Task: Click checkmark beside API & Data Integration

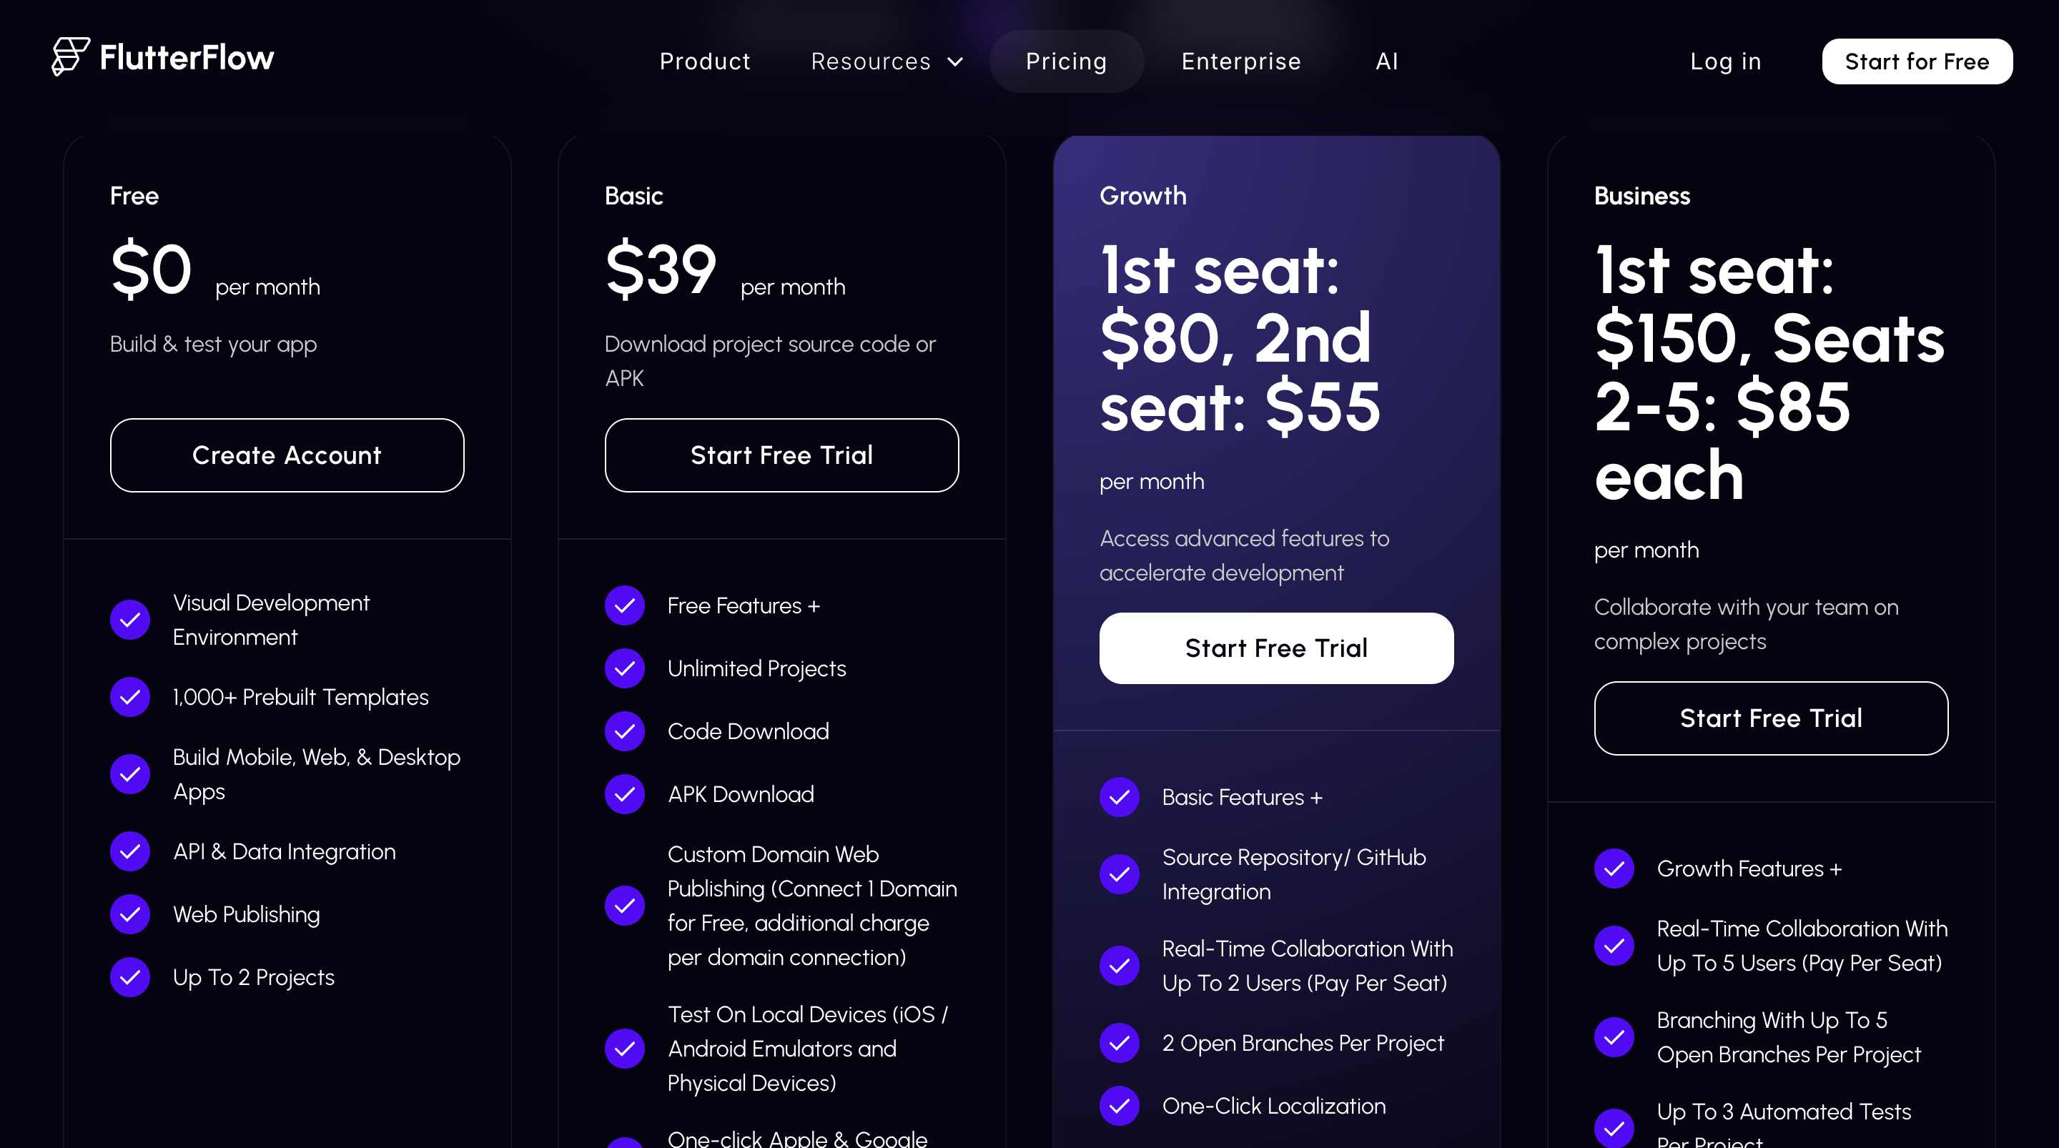Action: point(130,852)
